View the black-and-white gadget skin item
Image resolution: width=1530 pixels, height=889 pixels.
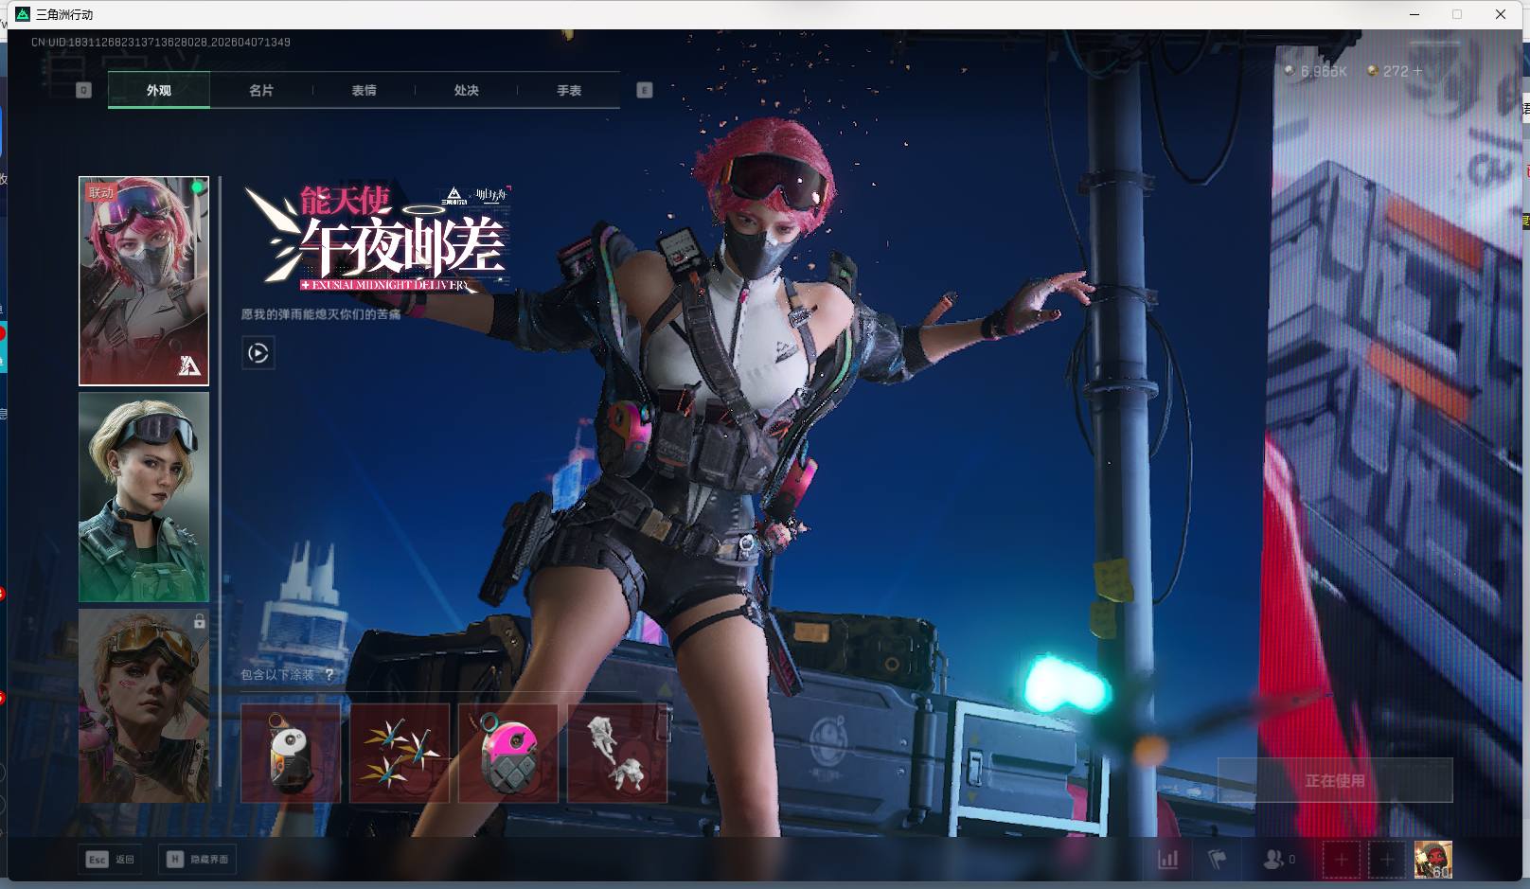[x=291, y=753]
